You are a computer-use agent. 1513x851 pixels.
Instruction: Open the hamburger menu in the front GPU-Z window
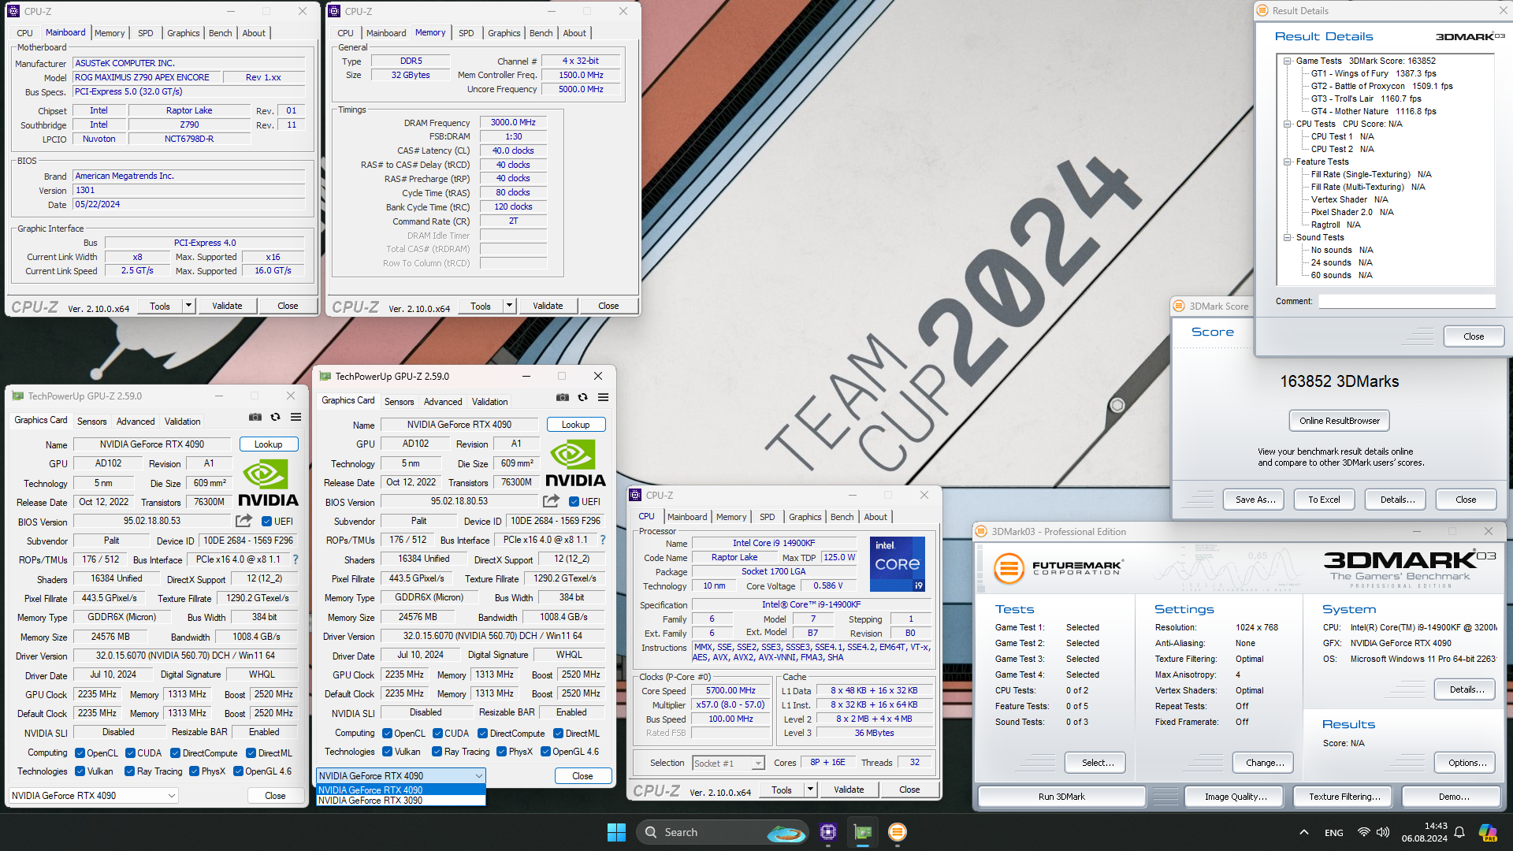[x=603, y=397]
